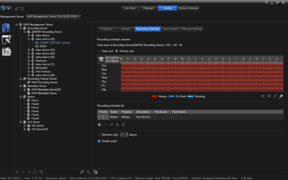This screenshot has height=180, width=288.
Task: Open the Management Server dropdown
Action: tap(54, 16)
